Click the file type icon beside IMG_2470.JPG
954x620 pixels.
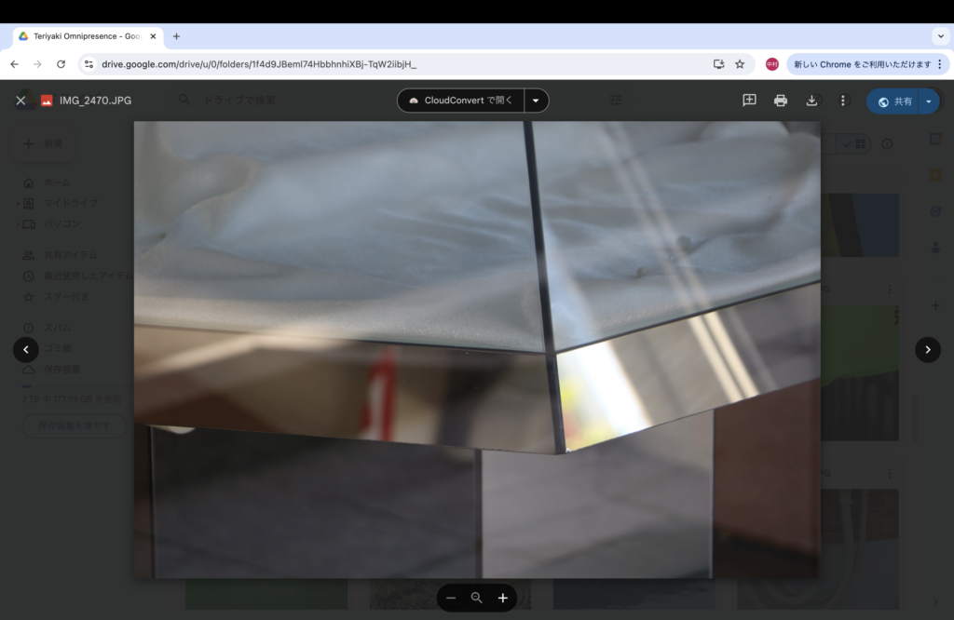47,101
